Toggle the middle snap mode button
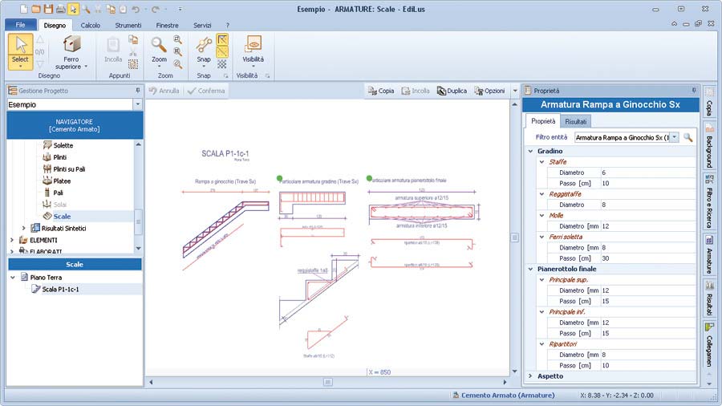The image size is (722, 406). [222, 52]
